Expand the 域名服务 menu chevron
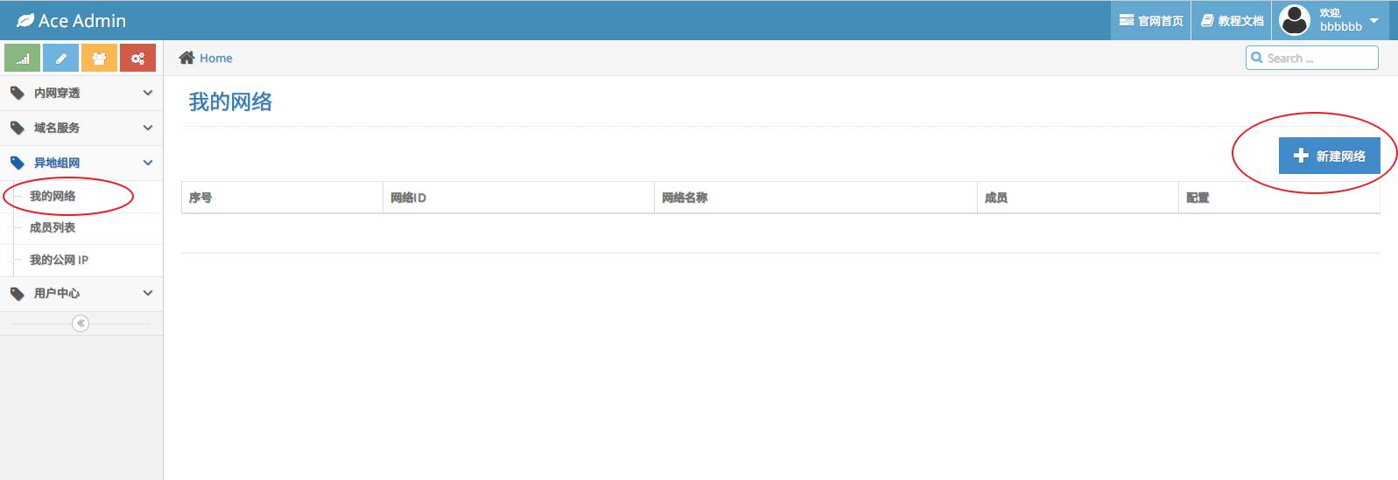Screen dimensions: 1398x480 (x=147, y=128)
